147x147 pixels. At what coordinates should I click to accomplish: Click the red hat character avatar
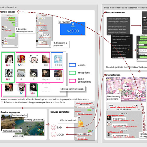tap(21, 59)
